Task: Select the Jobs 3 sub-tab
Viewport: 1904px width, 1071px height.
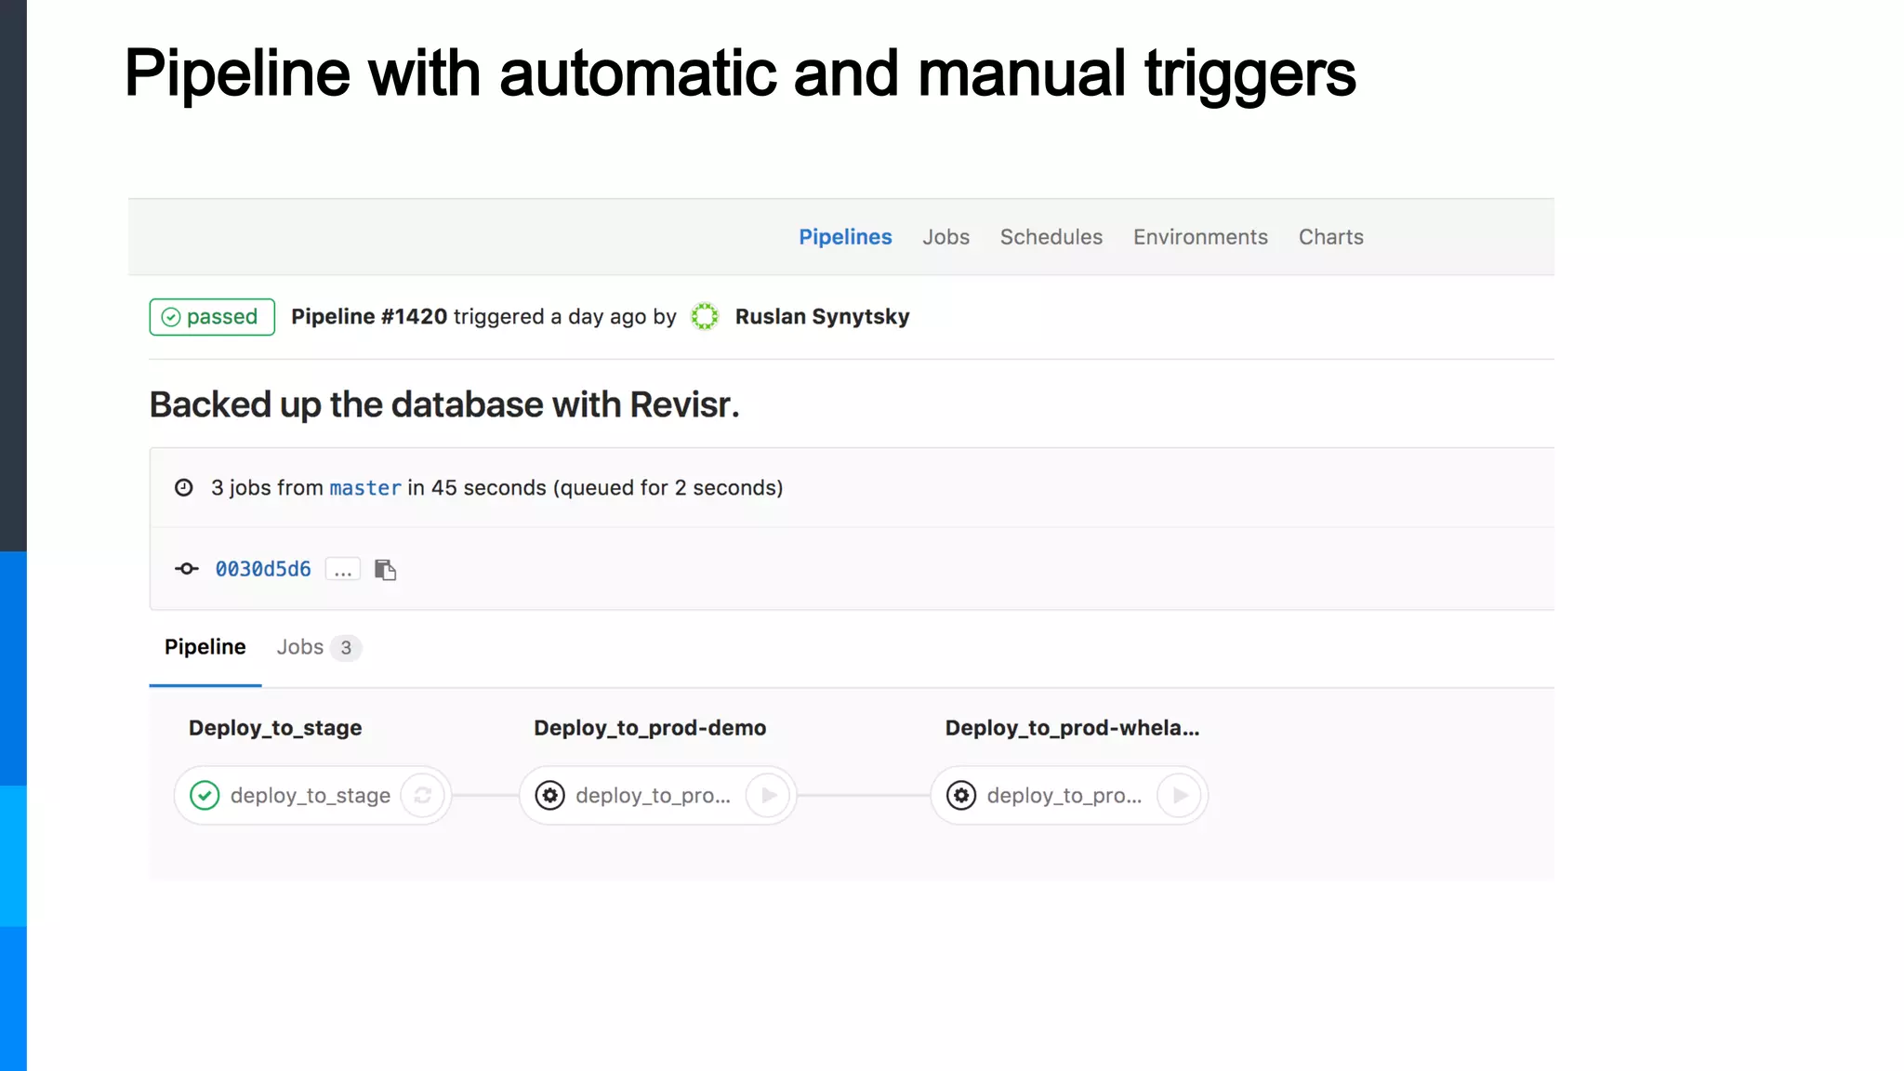Action: point(317,647)
